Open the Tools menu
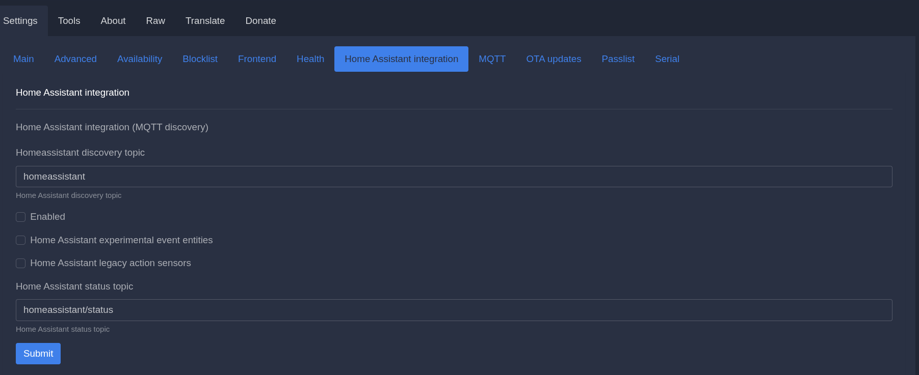 [69, 21]
